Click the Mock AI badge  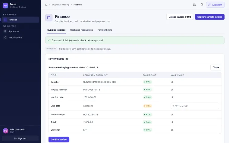(x=51, y=49)
